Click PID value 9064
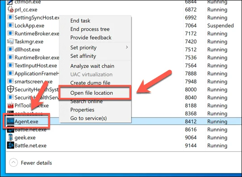 click(x=191, y=137)
